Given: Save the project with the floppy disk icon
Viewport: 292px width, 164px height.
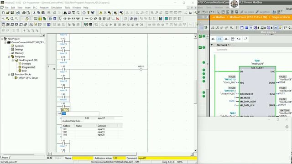Looking at the screenshot, I should tap(12, 13).
